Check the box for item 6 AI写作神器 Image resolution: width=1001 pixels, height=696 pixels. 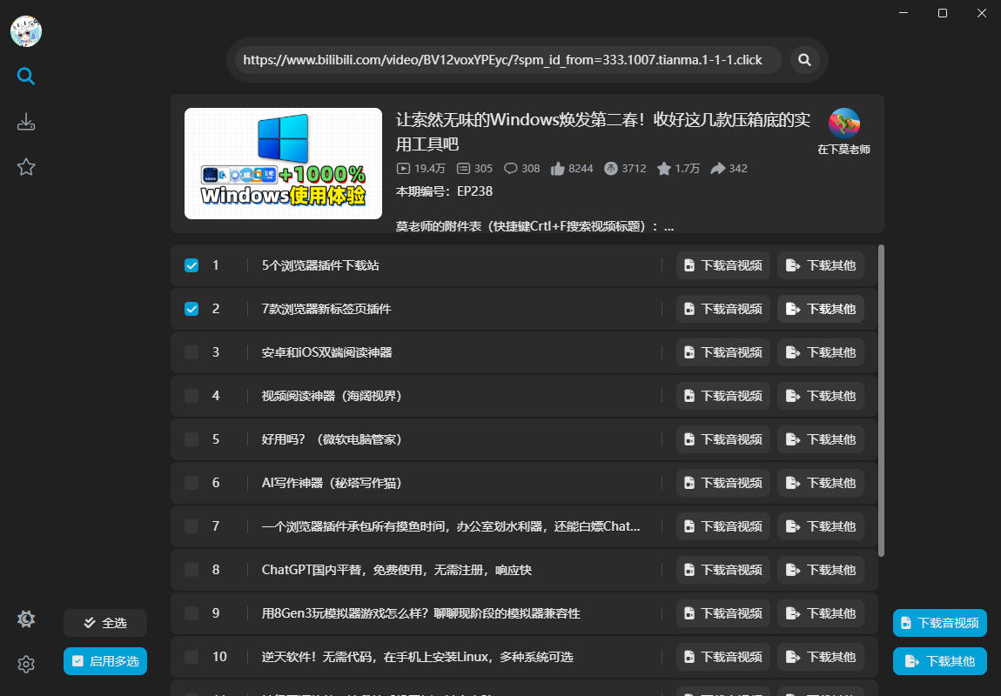[x=191, y=483]
